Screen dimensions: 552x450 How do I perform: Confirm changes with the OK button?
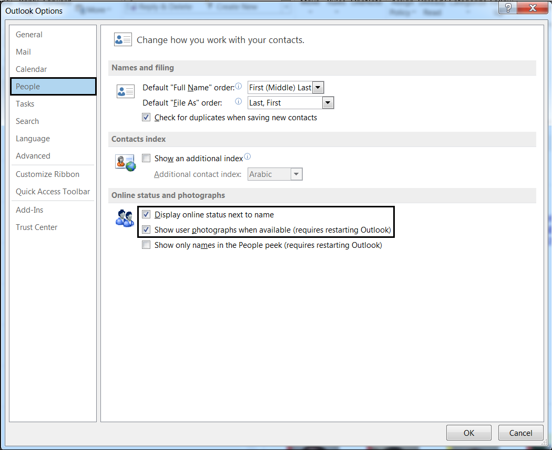pyautogui.click(x=468, y=432)
